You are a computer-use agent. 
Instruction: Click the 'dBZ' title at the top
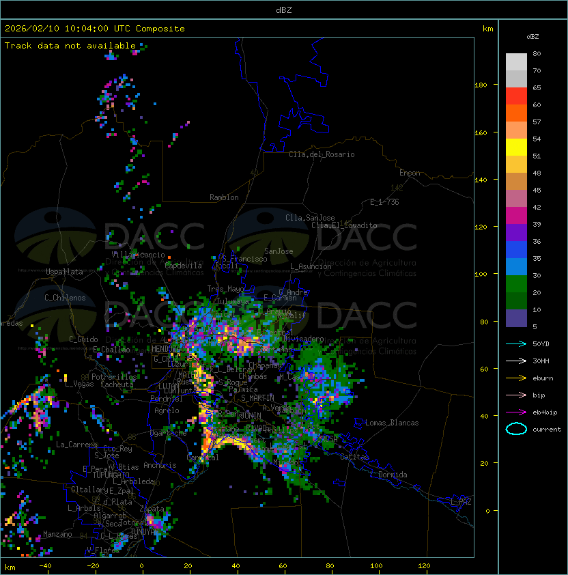284,10
